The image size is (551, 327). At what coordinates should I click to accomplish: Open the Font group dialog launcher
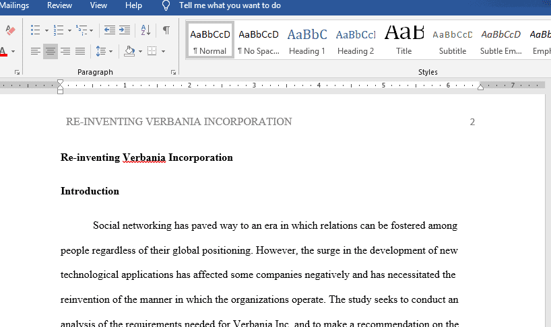[17, 72]
